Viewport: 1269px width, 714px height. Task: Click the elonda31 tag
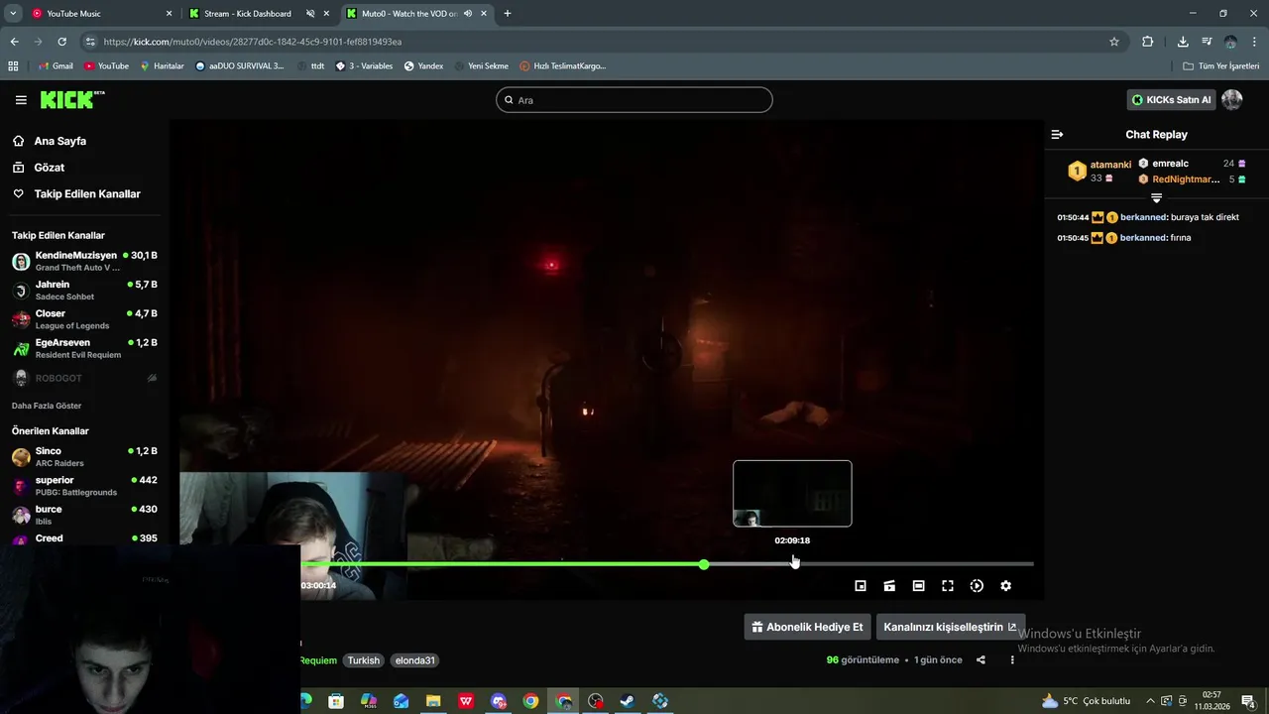tap(414, 660)
